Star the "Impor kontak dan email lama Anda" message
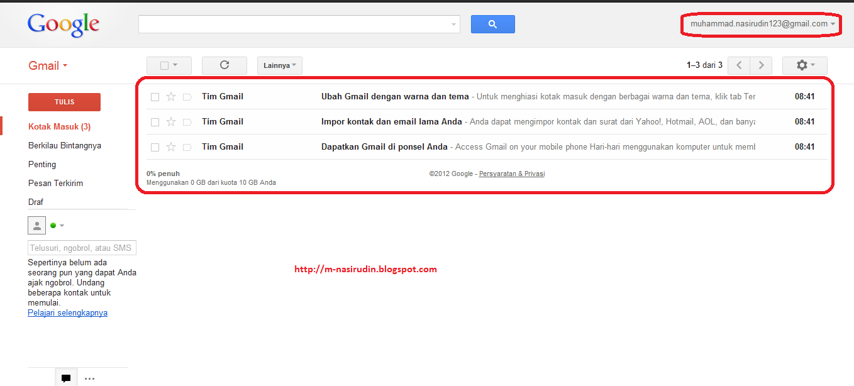 (x=171, y=122)
